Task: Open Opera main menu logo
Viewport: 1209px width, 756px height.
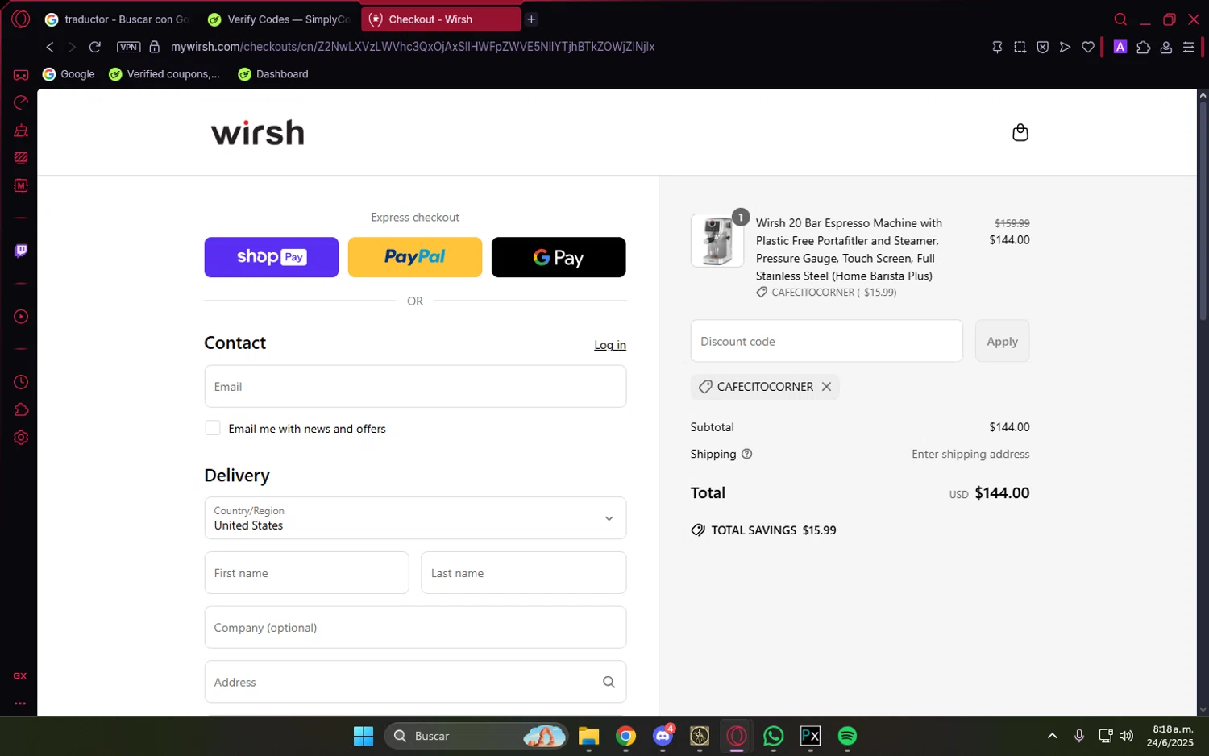Action: pyautogui.click(x=20, y=19)
